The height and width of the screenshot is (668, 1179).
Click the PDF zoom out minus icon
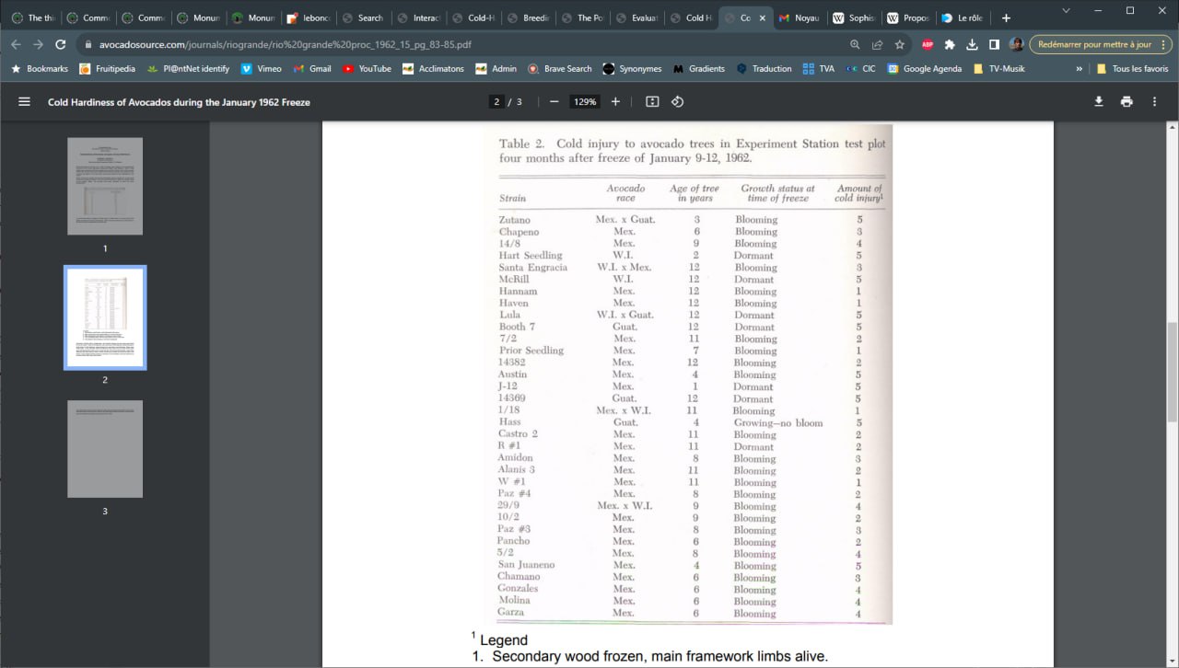coord(554,102)
